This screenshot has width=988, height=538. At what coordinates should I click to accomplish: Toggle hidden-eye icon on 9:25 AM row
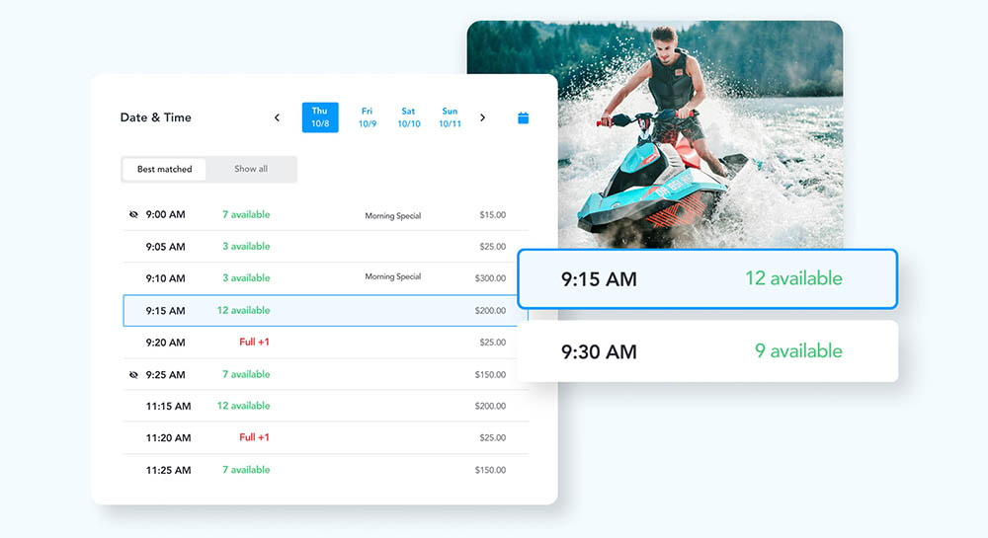point(133,375)
